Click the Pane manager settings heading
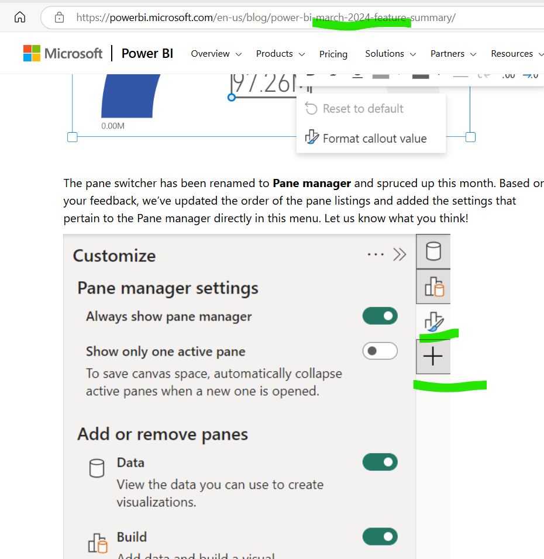This screenshot has height=559, width=544. click(168, 288)
